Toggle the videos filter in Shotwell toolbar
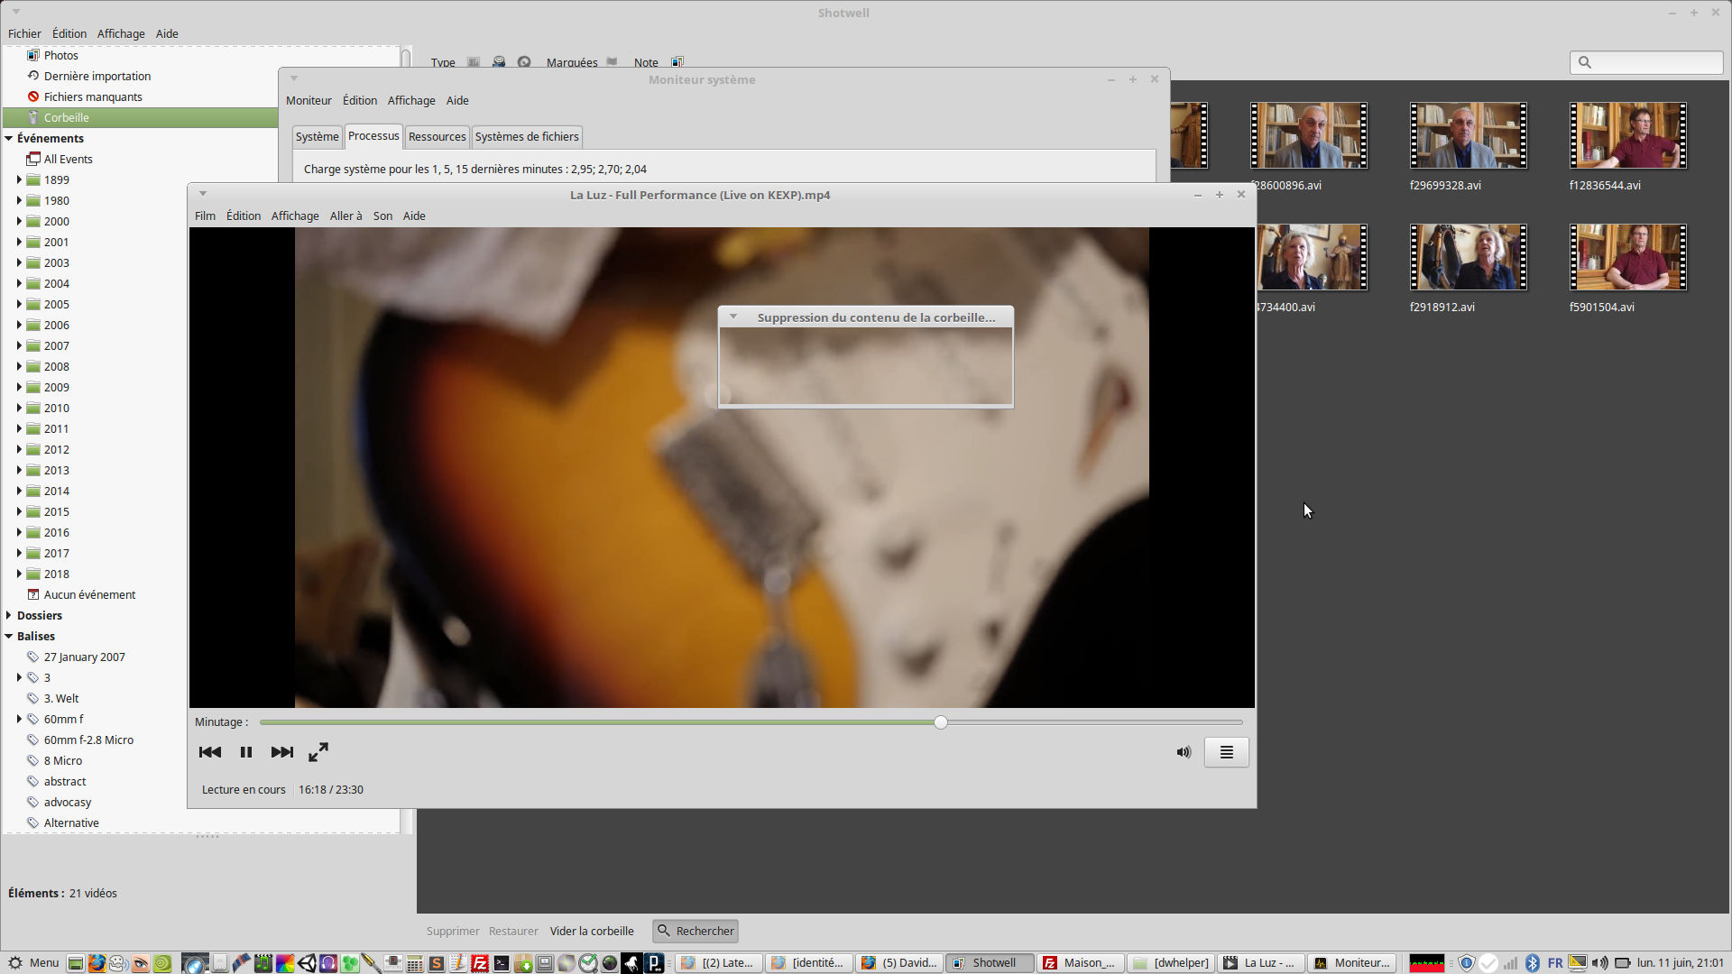 (499, 62)
